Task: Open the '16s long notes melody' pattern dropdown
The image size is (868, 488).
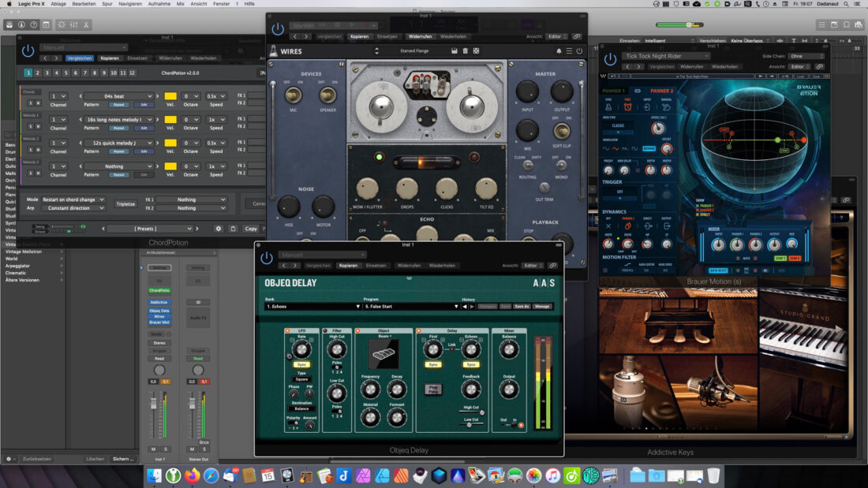Action: point(119,120)
